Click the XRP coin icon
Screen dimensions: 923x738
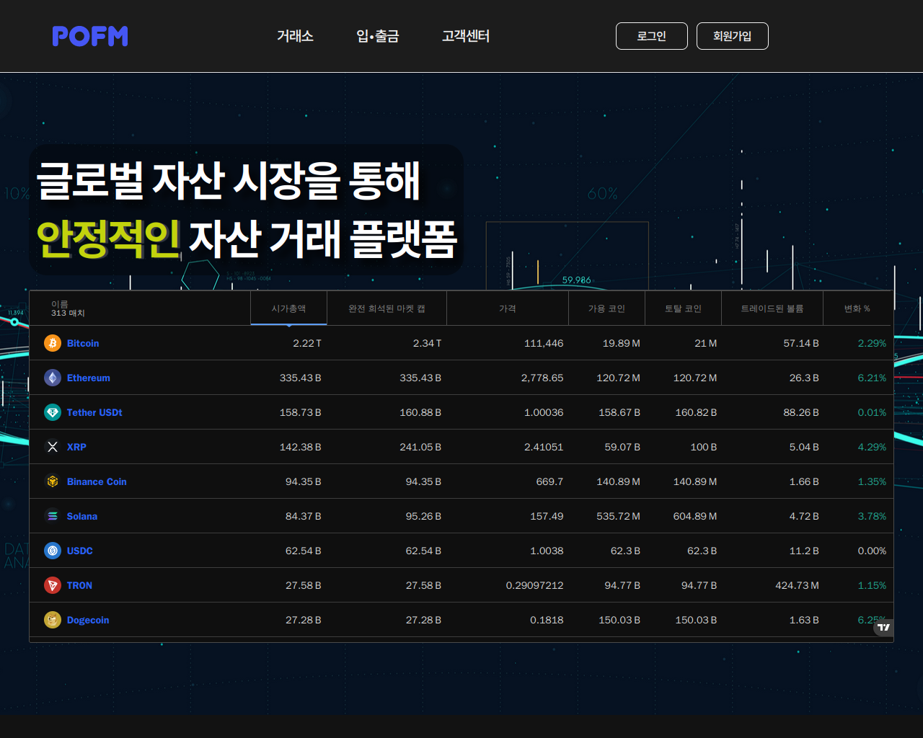click(53, 447)
